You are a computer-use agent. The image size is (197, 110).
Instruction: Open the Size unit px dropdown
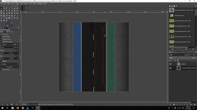pyautogui.click(x=17, y=56)
